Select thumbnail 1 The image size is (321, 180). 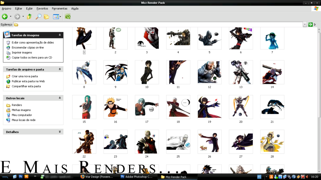coord(84,38)
